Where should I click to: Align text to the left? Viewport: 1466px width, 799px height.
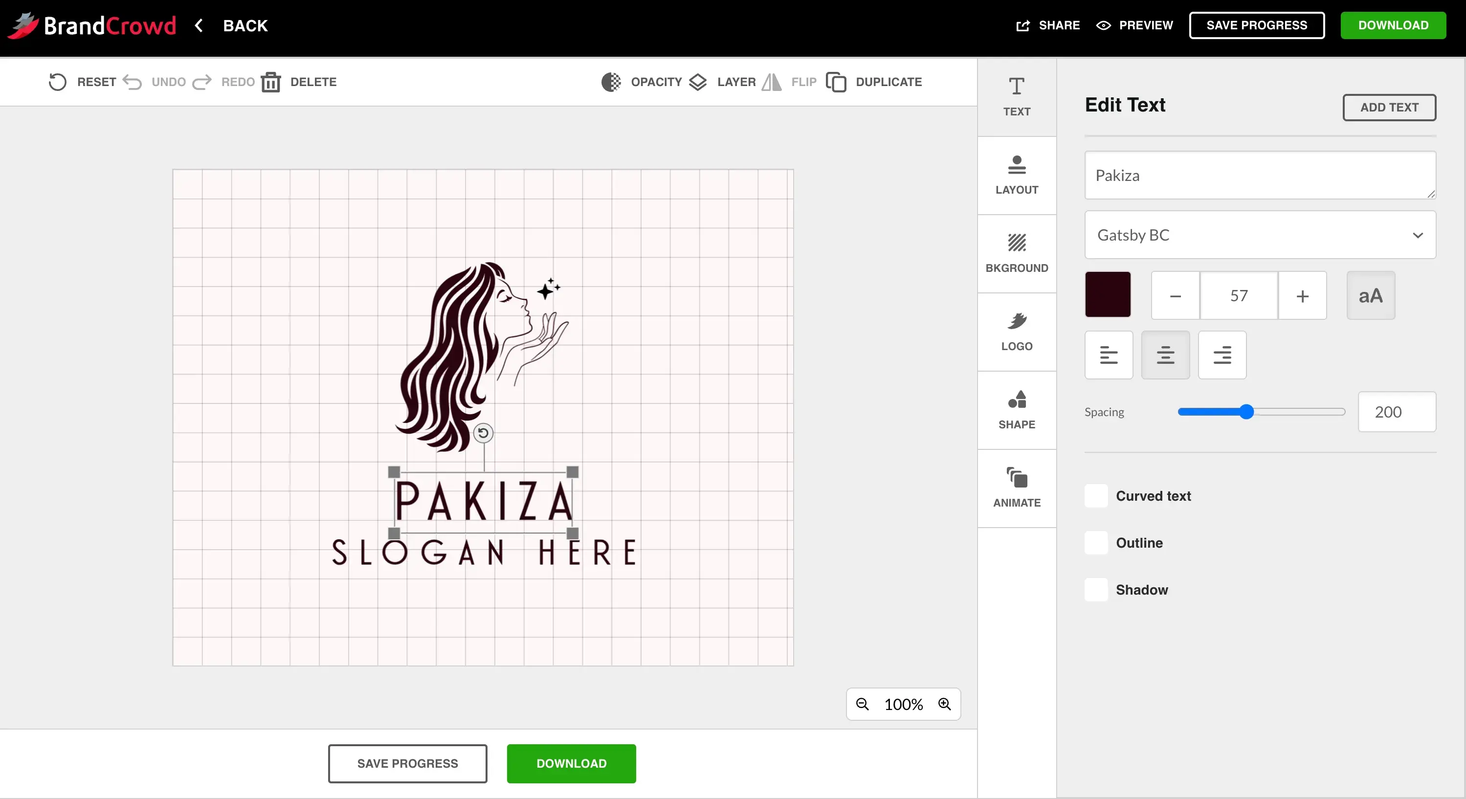[1109, 355]
